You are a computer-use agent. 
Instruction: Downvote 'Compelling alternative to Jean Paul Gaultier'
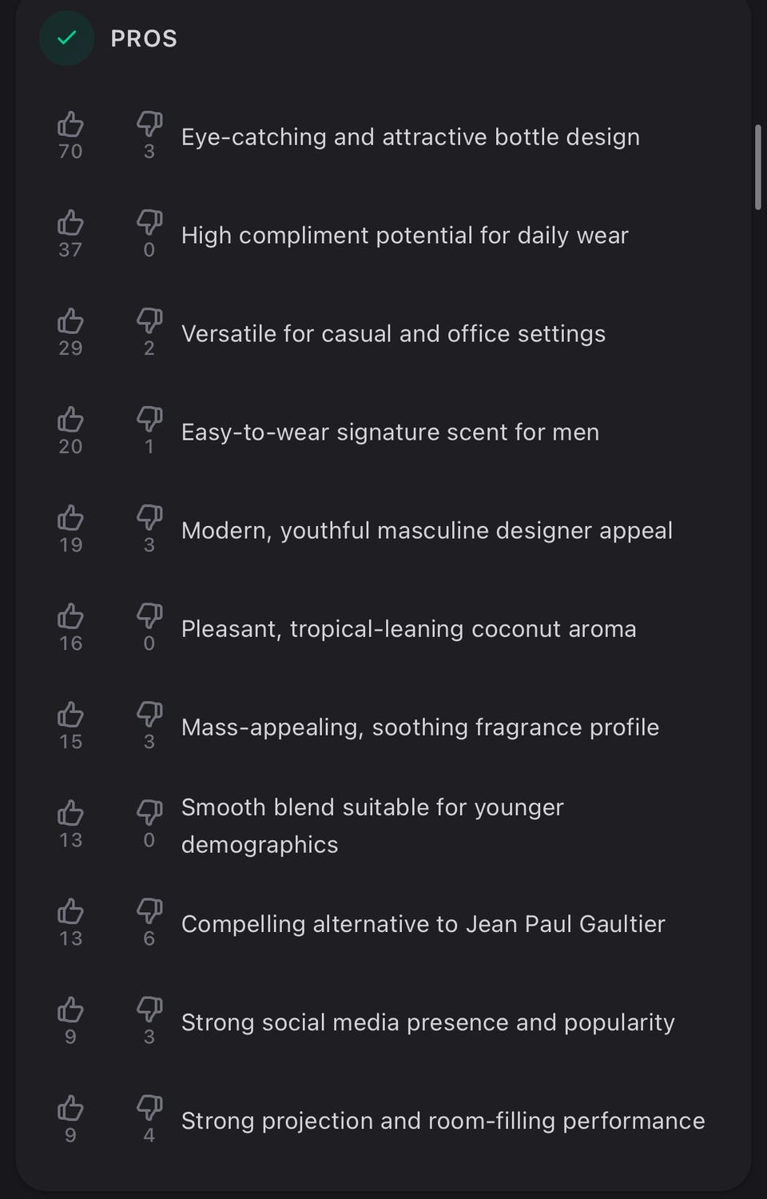click(149, 910)
